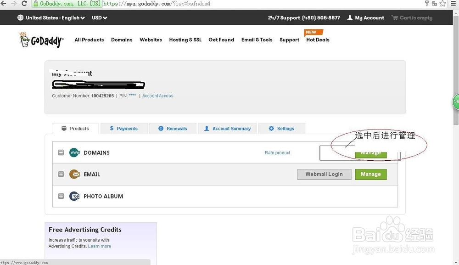The width and height of the screenshot is (459, 265).
Task: Click the EMAIL envelope icon
Action: (x=74, y=174)
